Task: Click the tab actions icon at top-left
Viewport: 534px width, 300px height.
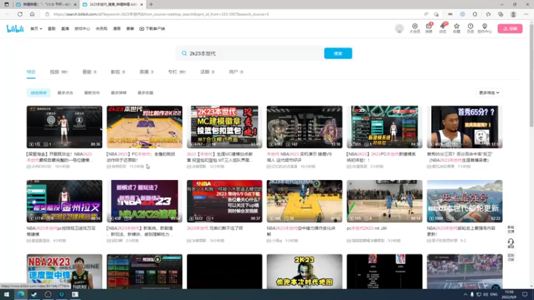Action: point(7,5)
